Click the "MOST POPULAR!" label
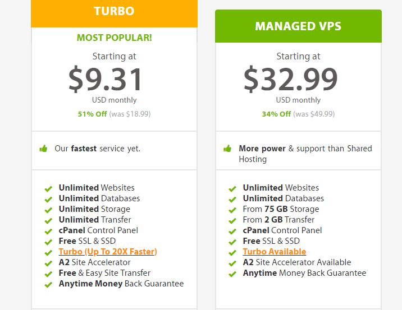The height and width of the screenshot is (310, 402). (x=114, y=38)
